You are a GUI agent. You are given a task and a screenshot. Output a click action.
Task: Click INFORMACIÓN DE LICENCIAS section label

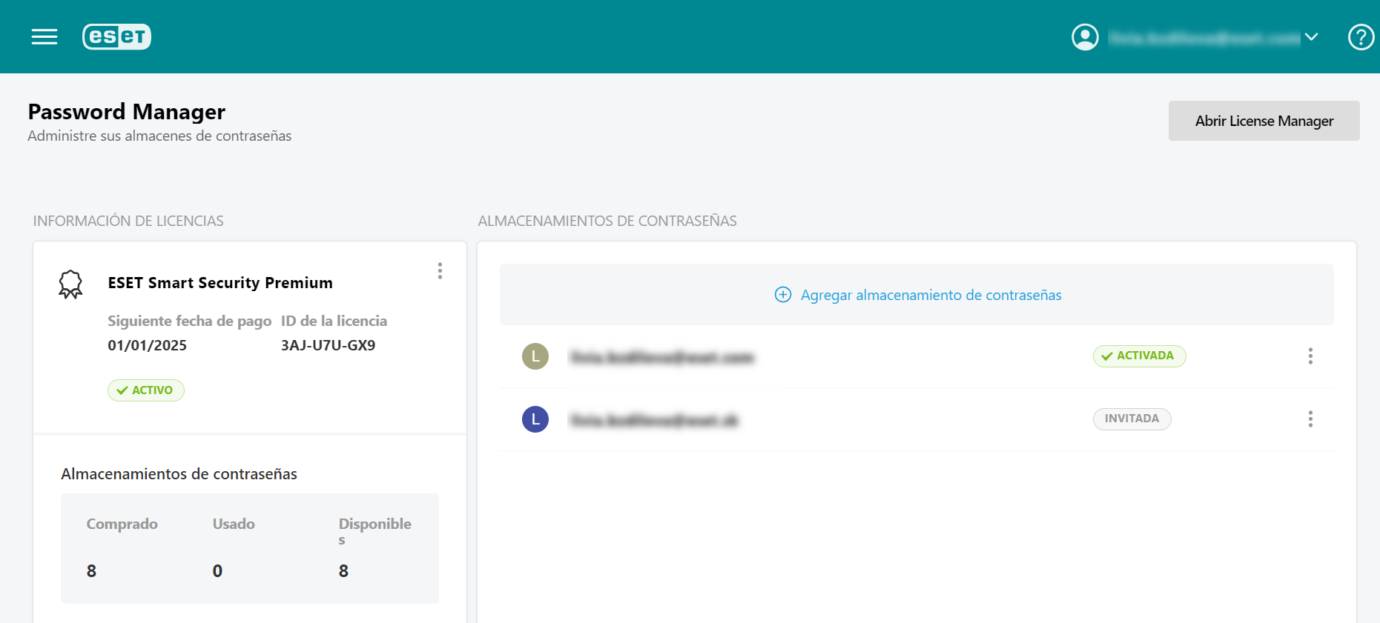(128, 221)
